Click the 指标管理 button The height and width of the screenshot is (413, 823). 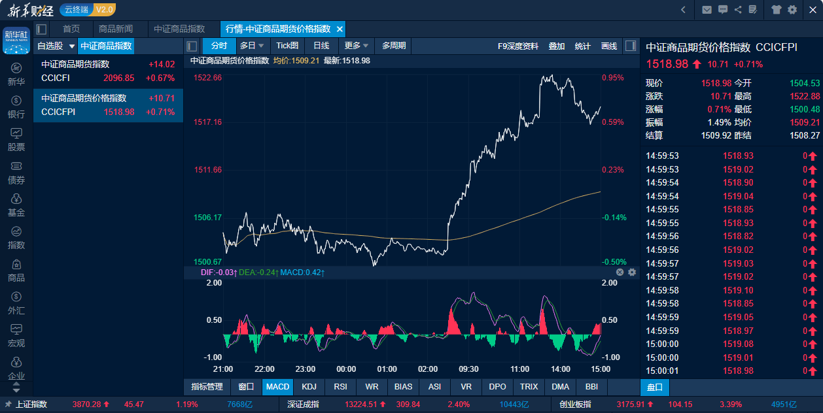[207, 387]
